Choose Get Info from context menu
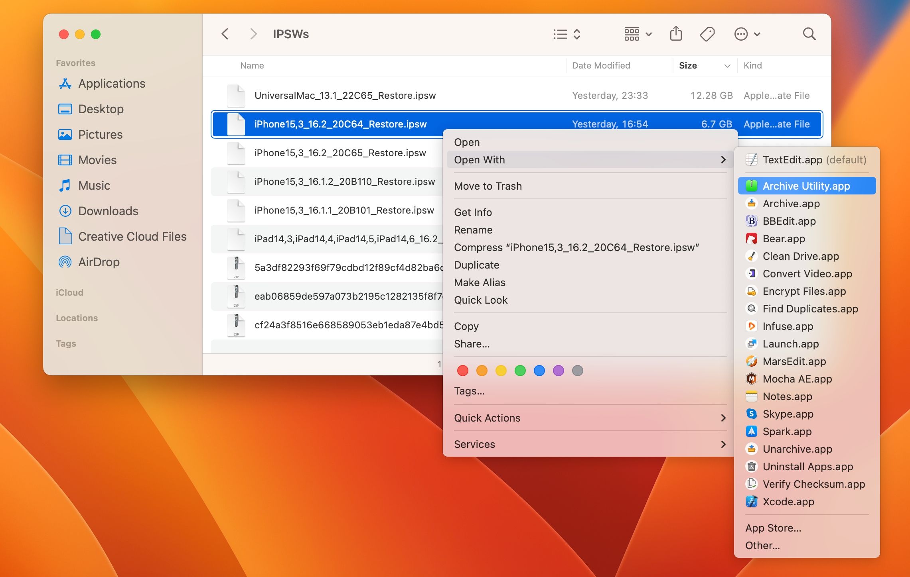910x577 pixels. coord(473,212)
